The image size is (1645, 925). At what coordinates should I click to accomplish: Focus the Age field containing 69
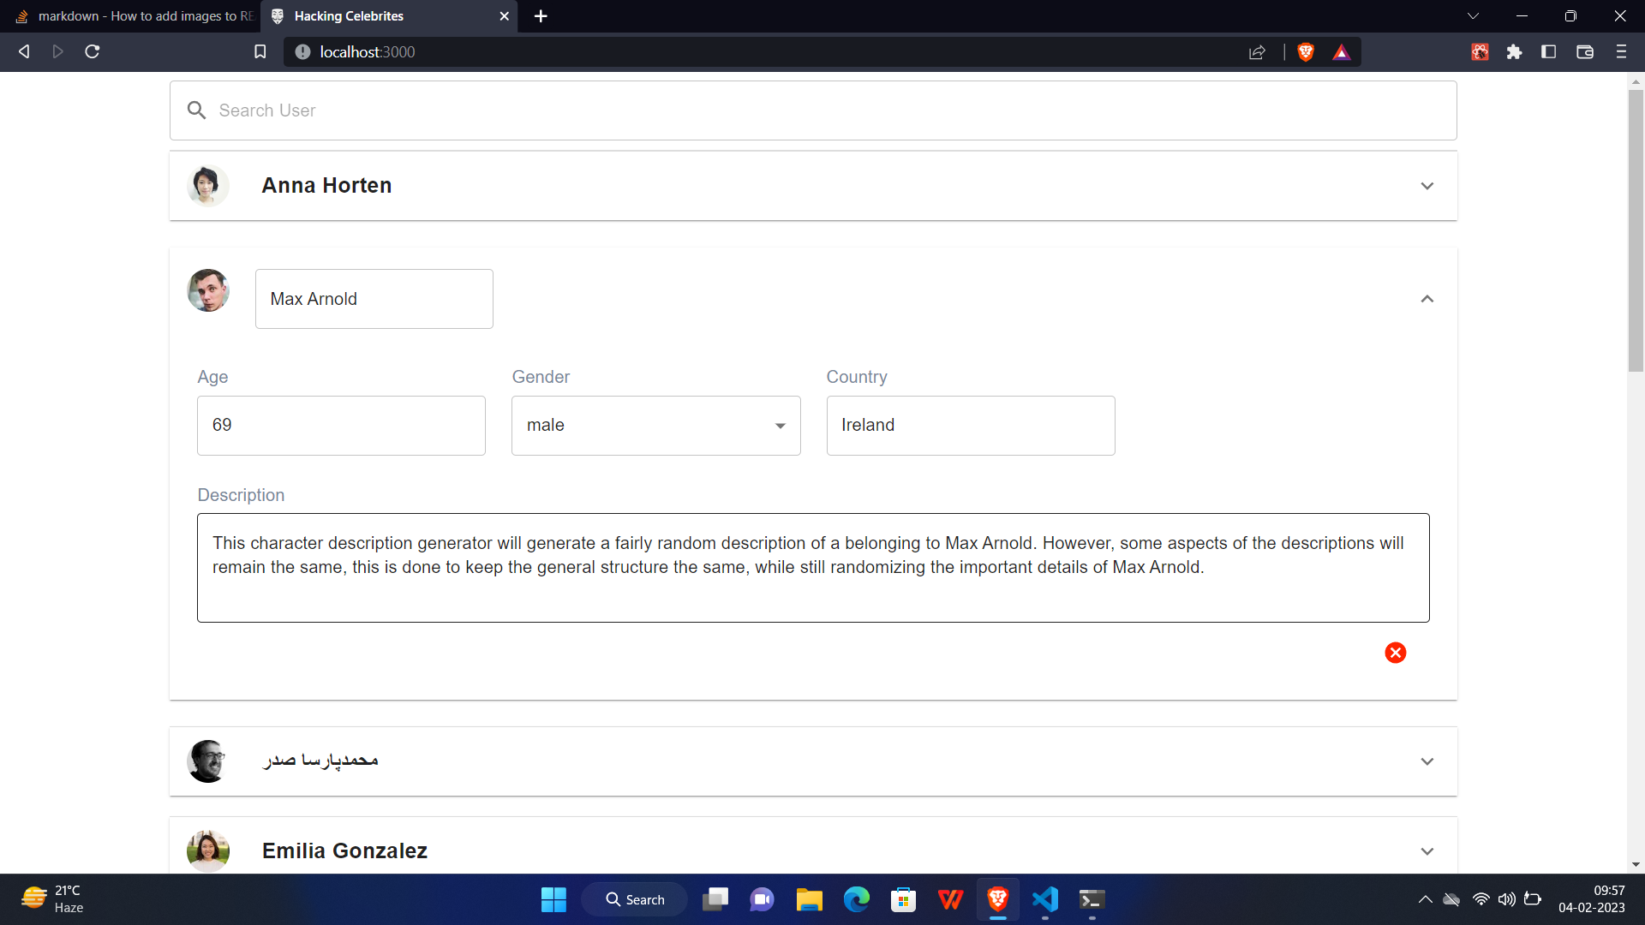pos(340,425)
